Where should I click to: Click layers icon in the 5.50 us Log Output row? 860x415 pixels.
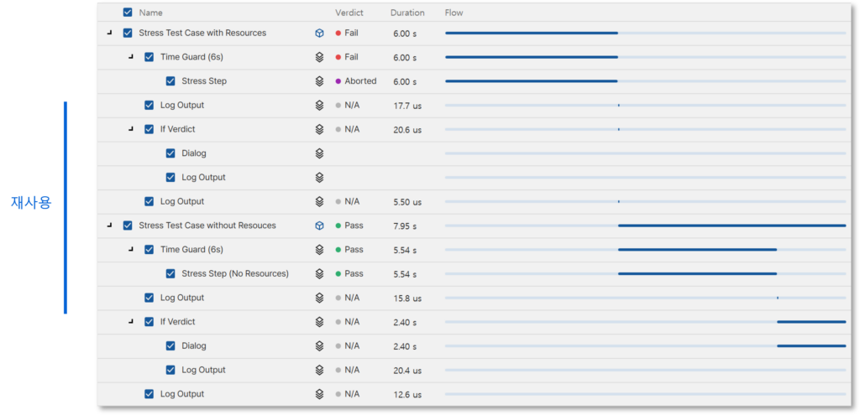tap(319, 201)
